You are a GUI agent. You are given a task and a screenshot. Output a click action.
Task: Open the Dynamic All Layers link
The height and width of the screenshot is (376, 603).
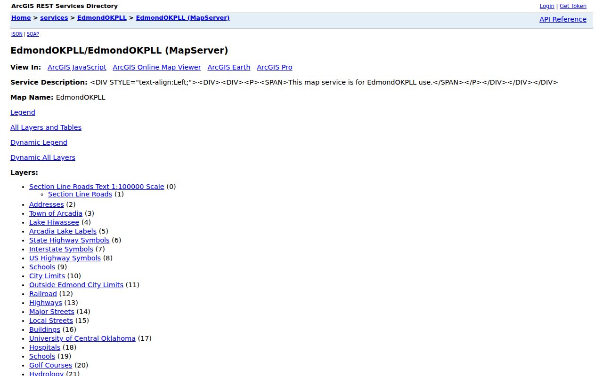click(43, 157)
